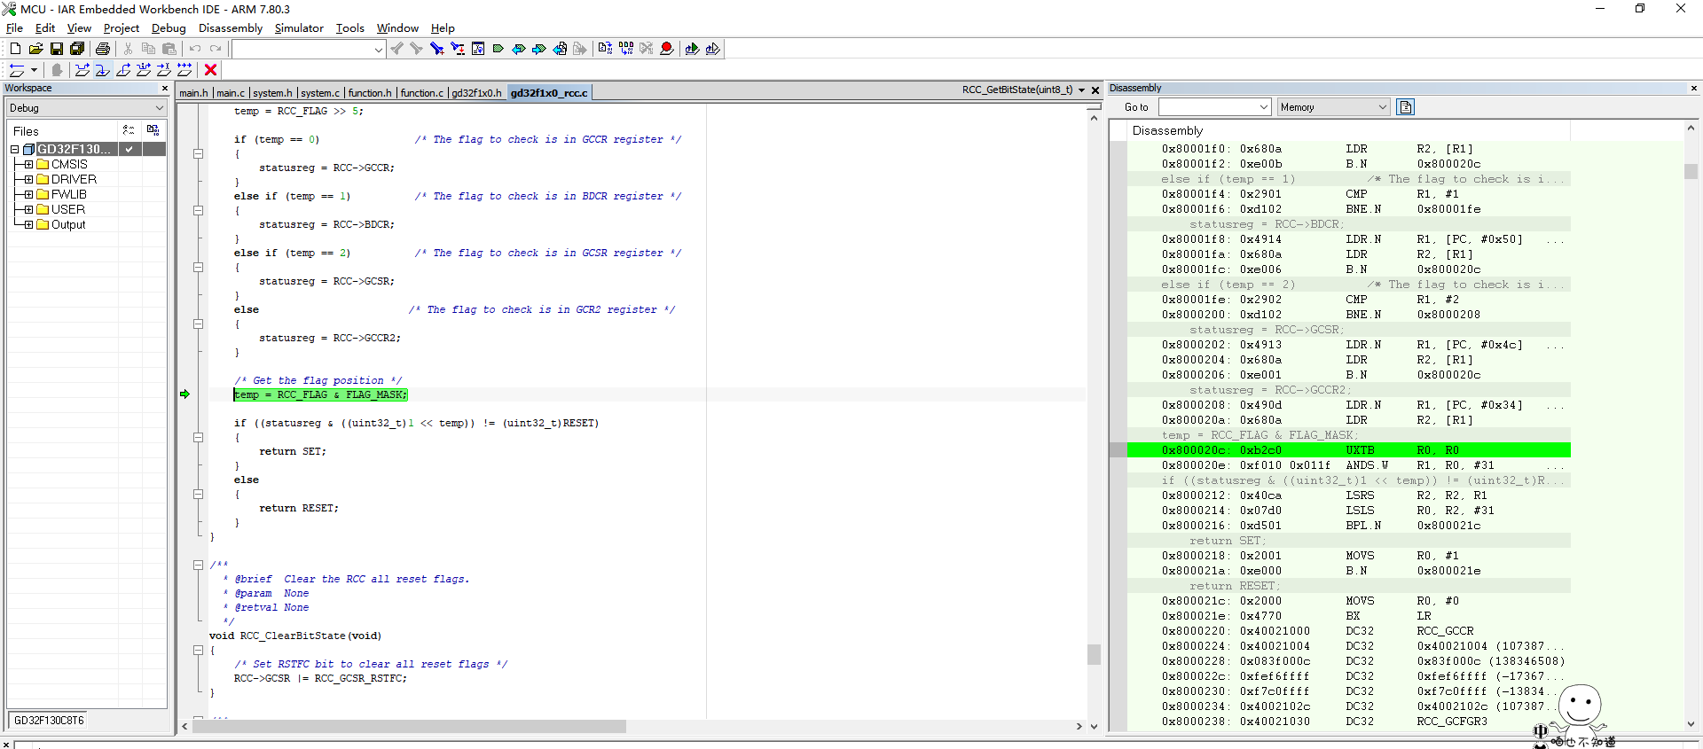Collapse the GD32F130 project tree node
Viewport: 1703px width, 749px height.
click(14, 149)
